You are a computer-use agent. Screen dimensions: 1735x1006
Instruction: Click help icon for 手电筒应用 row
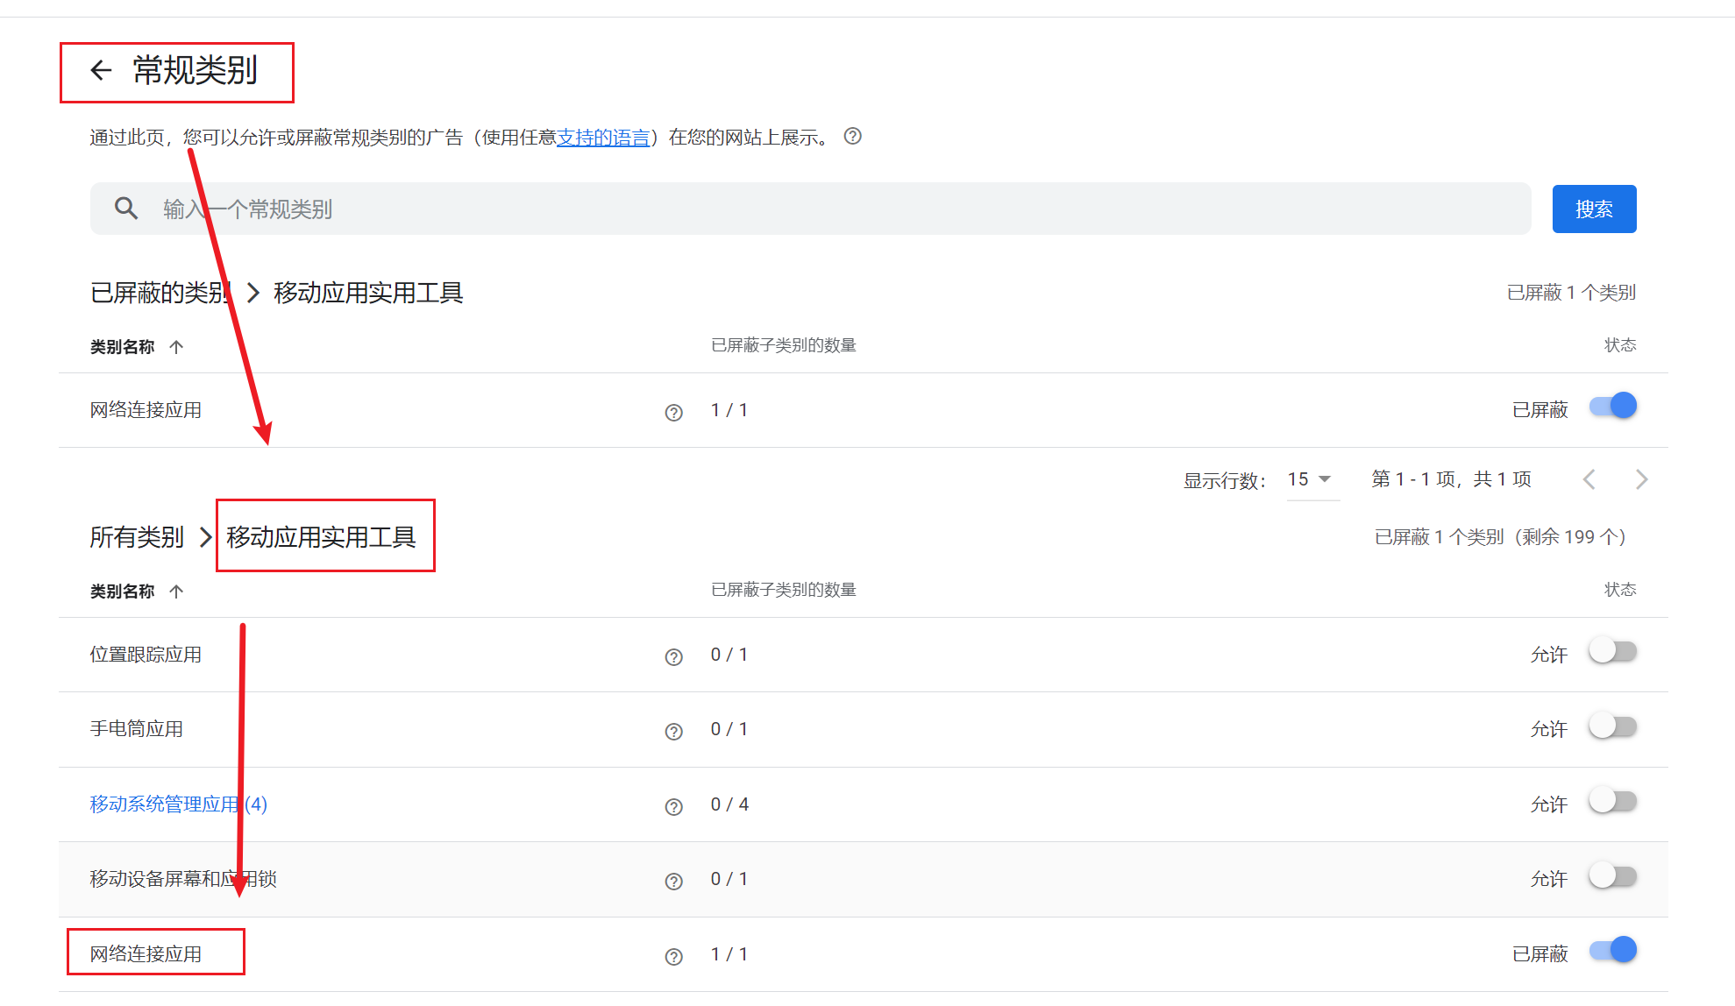pyautogui.click(x=673, y=732)
